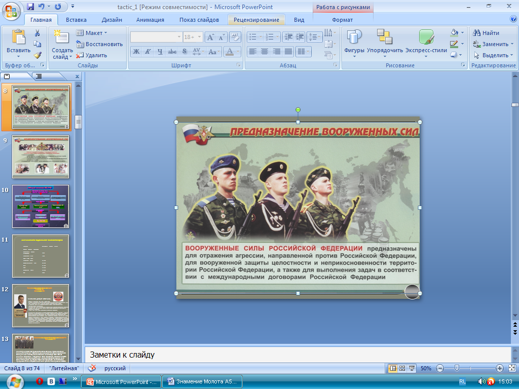This screenshot has height=389, width=519.
Task: Open the Дизайн ribbon tab
Action: [x=112, y=20]
